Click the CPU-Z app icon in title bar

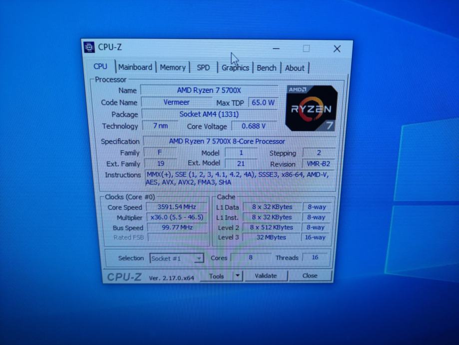89,47
